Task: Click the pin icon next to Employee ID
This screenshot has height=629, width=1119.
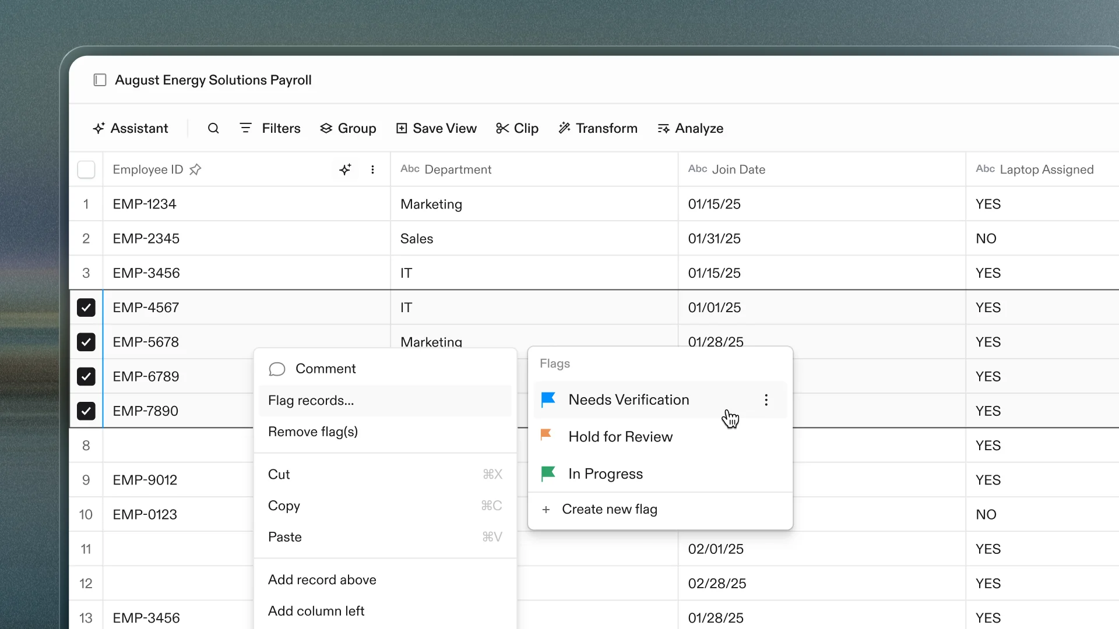Action: (x=195, y=169)
